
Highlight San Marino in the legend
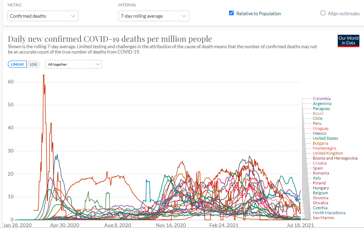point(323,218)
